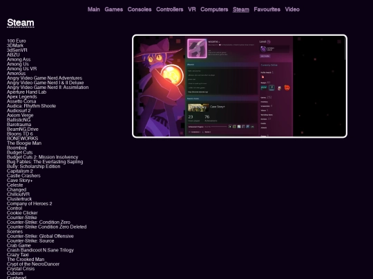The image size is (373, 279).
Task: Open Apex Legends entry
Action: [x=22, y=96]
